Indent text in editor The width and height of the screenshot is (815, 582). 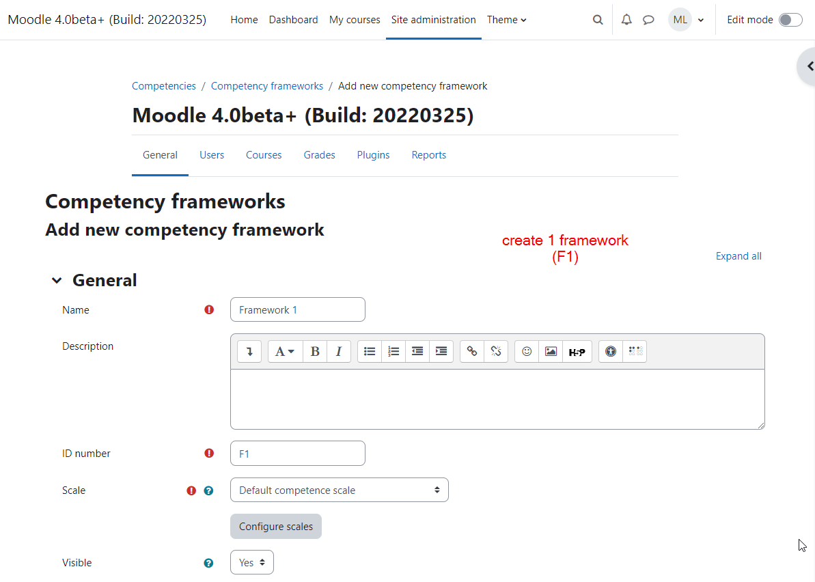[x=441, y=351]
